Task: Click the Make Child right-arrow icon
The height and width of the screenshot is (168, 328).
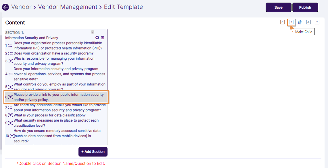Action: pyautogui.click(x=291, y=22)
